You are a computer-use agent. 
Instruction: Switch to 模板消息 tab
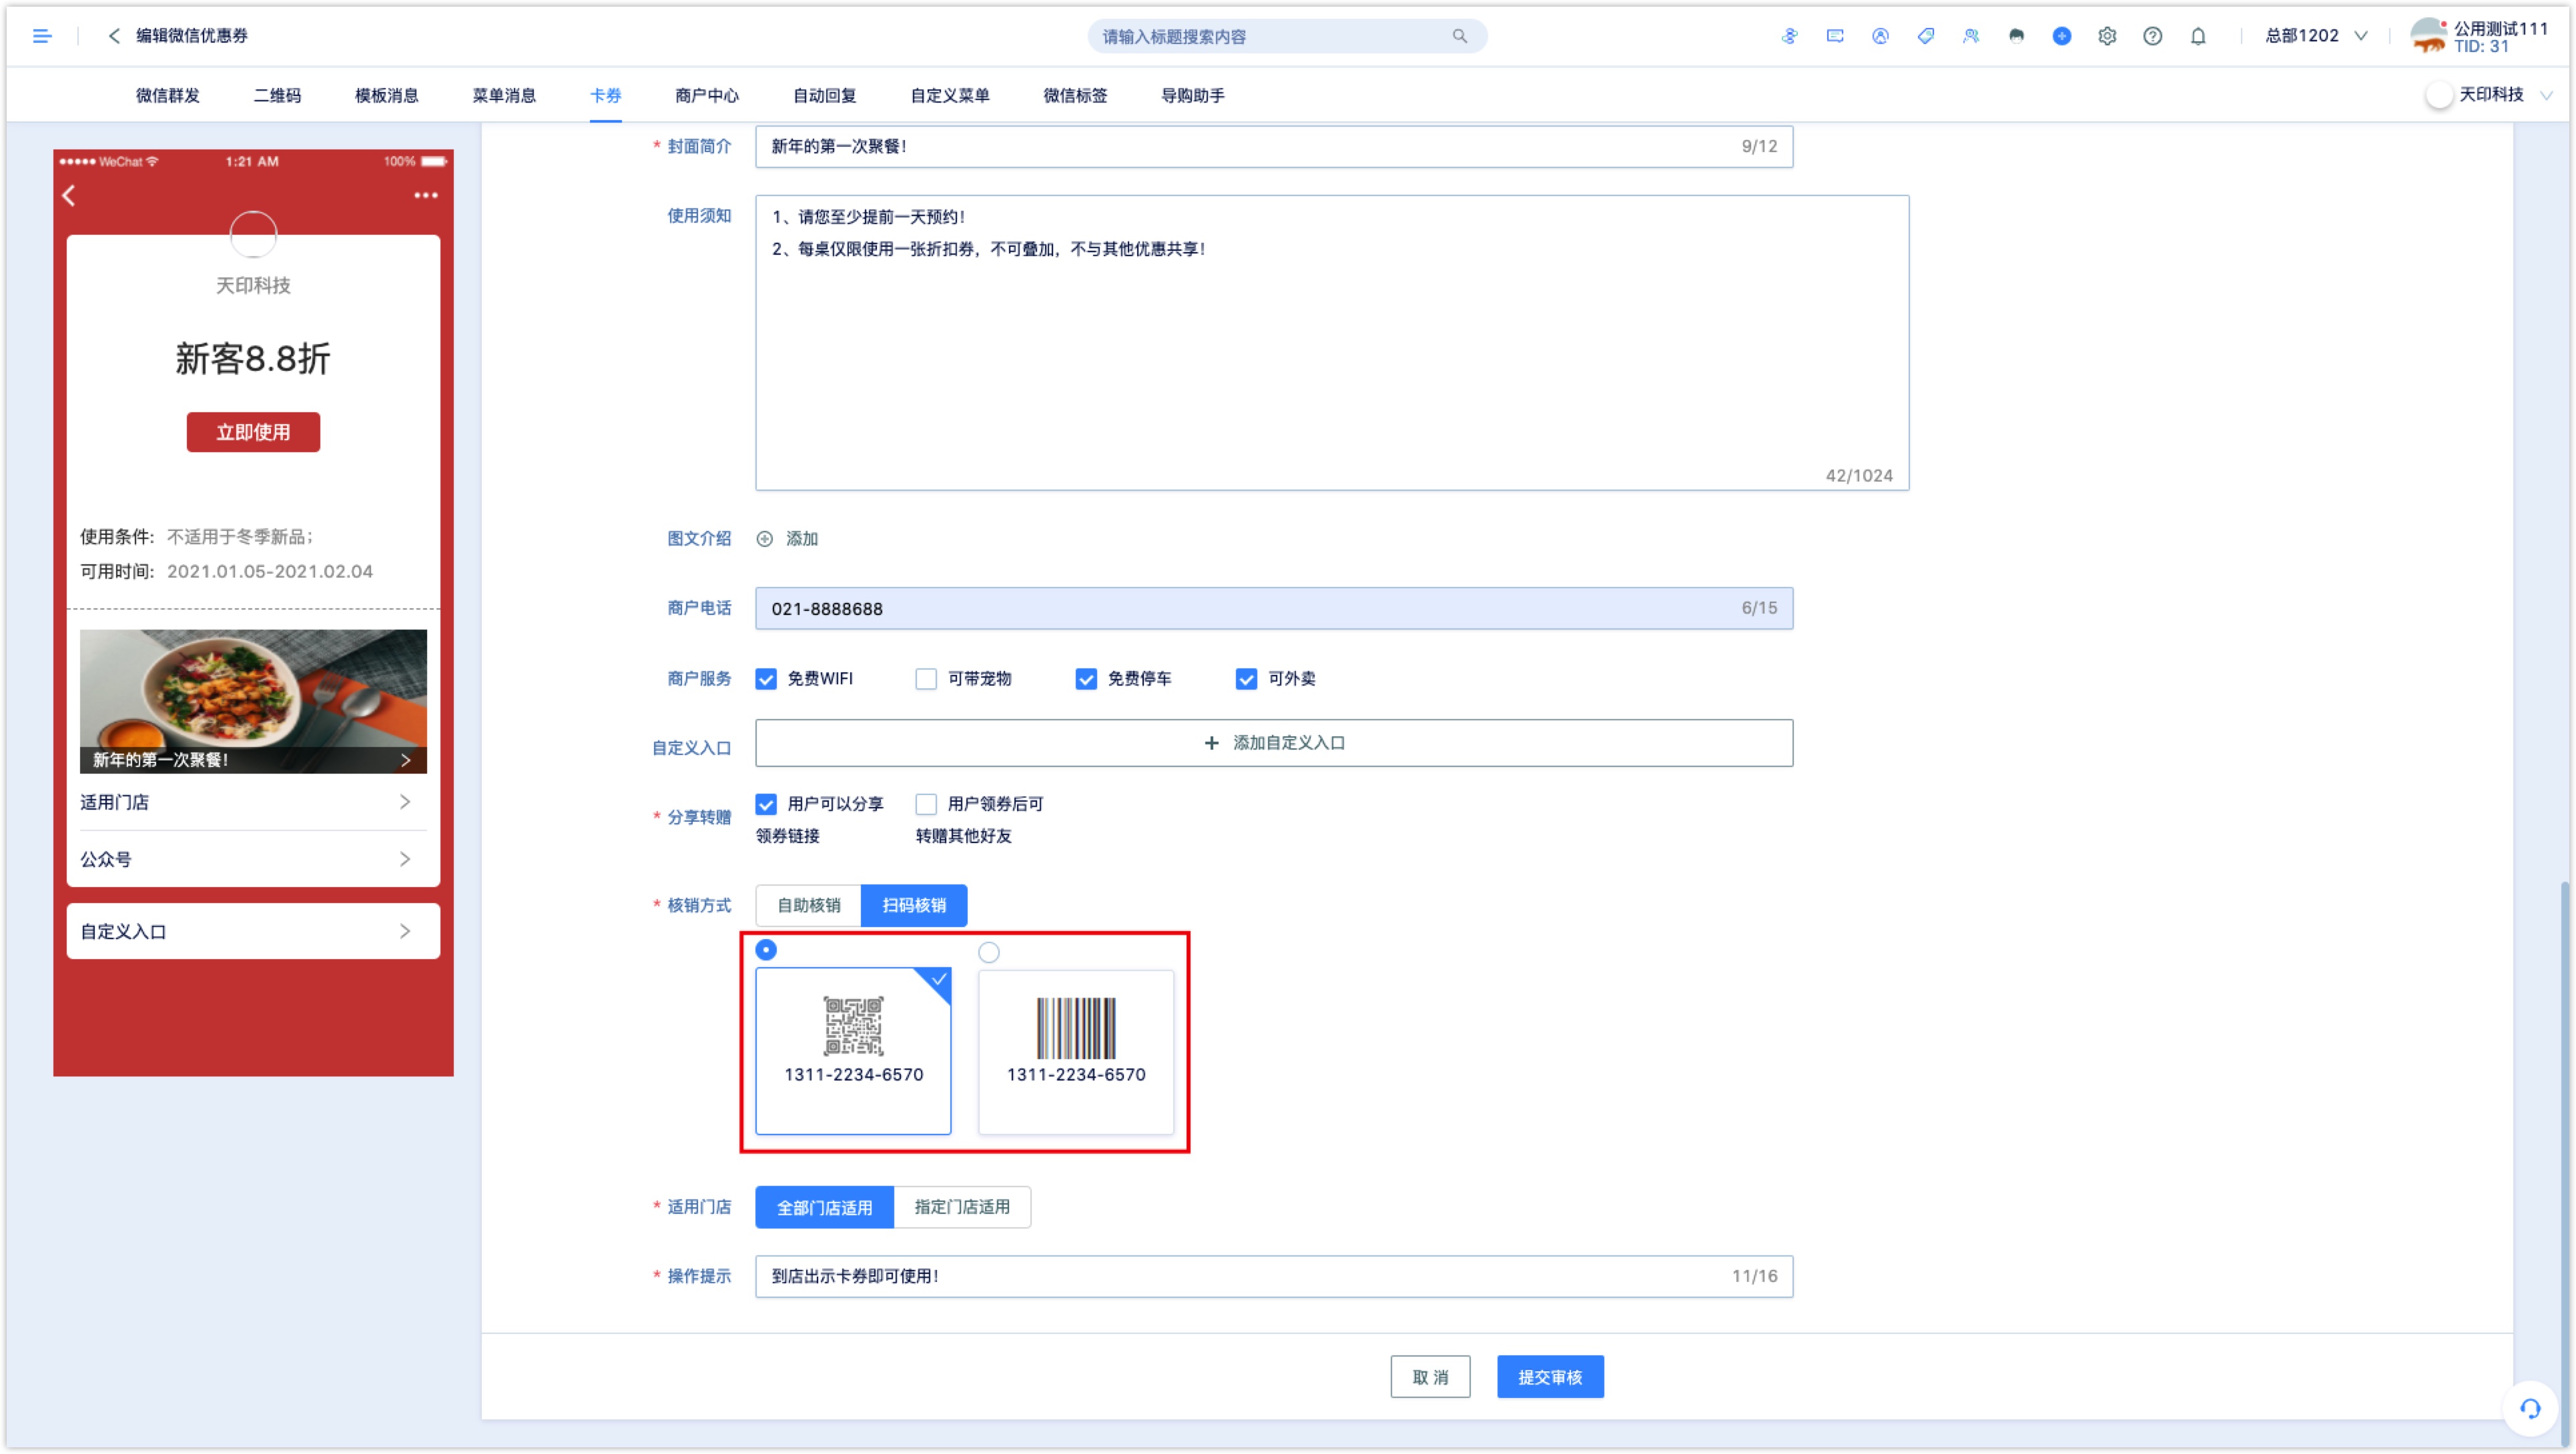point(387,95)
